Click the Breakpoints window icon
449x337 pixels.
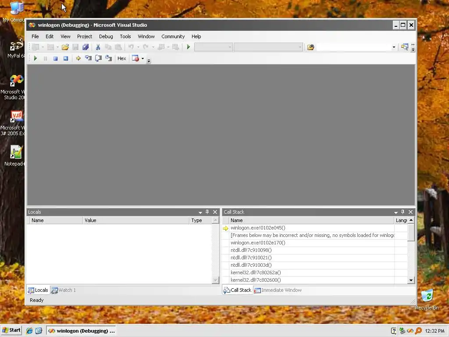pyautogui.click(x=135, y=58)
